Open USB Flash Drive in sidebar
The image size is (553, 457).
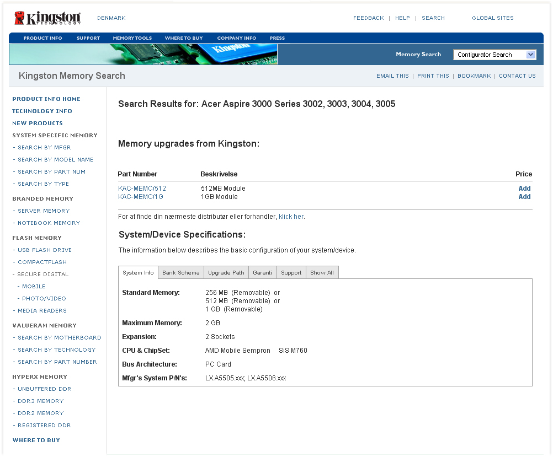click(45, 250)
